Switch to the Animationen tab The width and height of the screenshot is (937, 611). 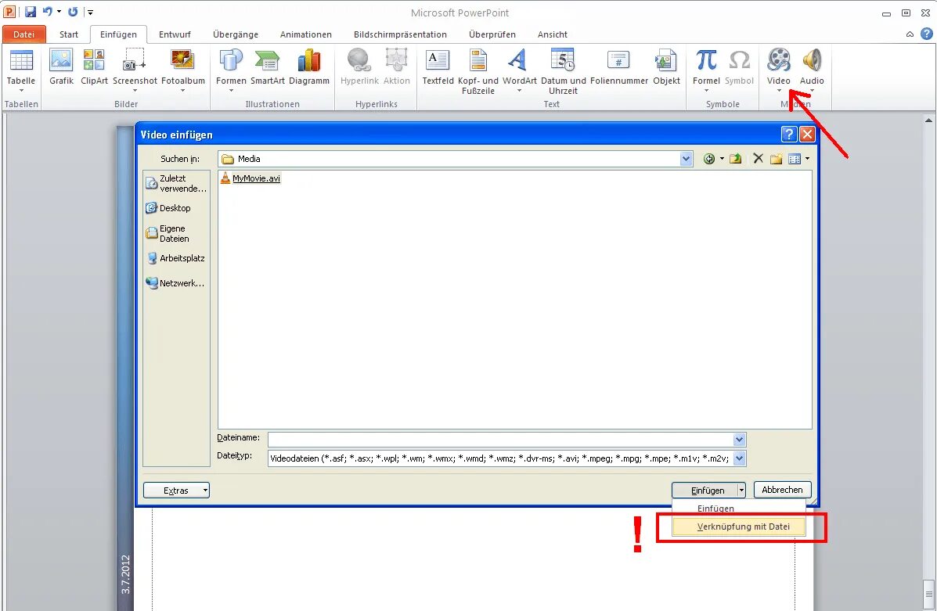point(306,34)
